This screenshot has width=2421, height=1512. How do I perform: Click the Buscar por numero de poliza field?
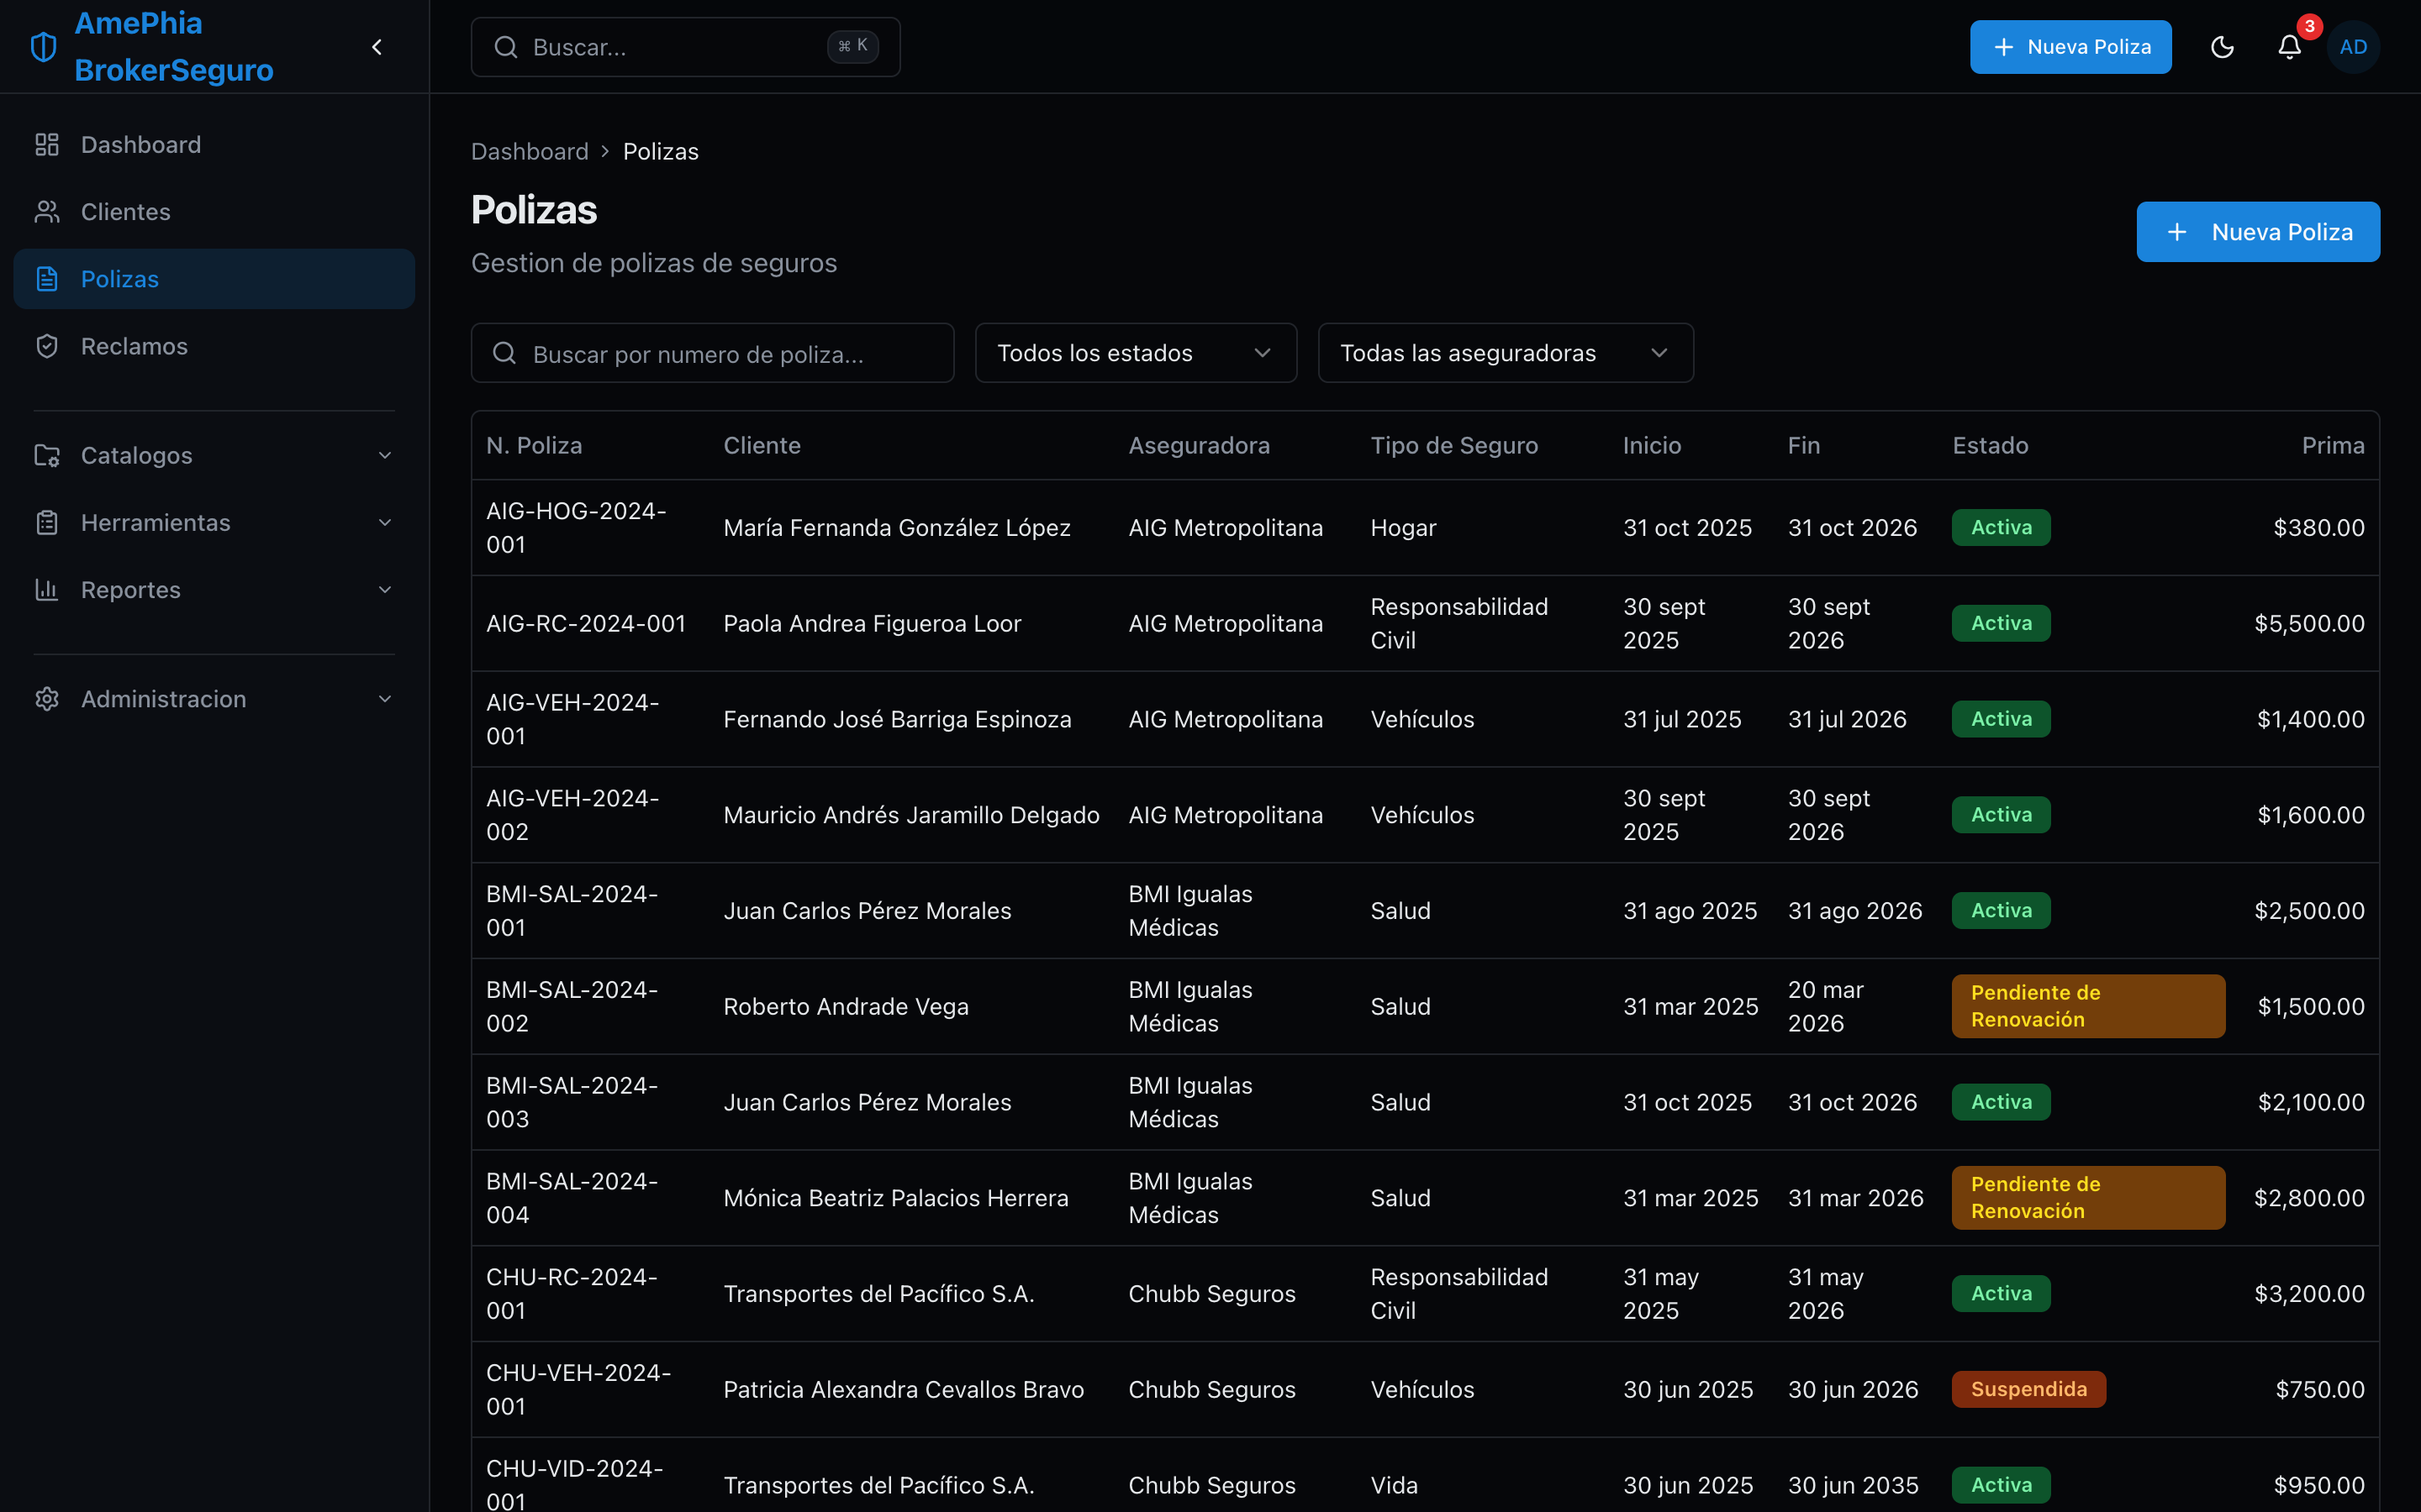(712, 353)
